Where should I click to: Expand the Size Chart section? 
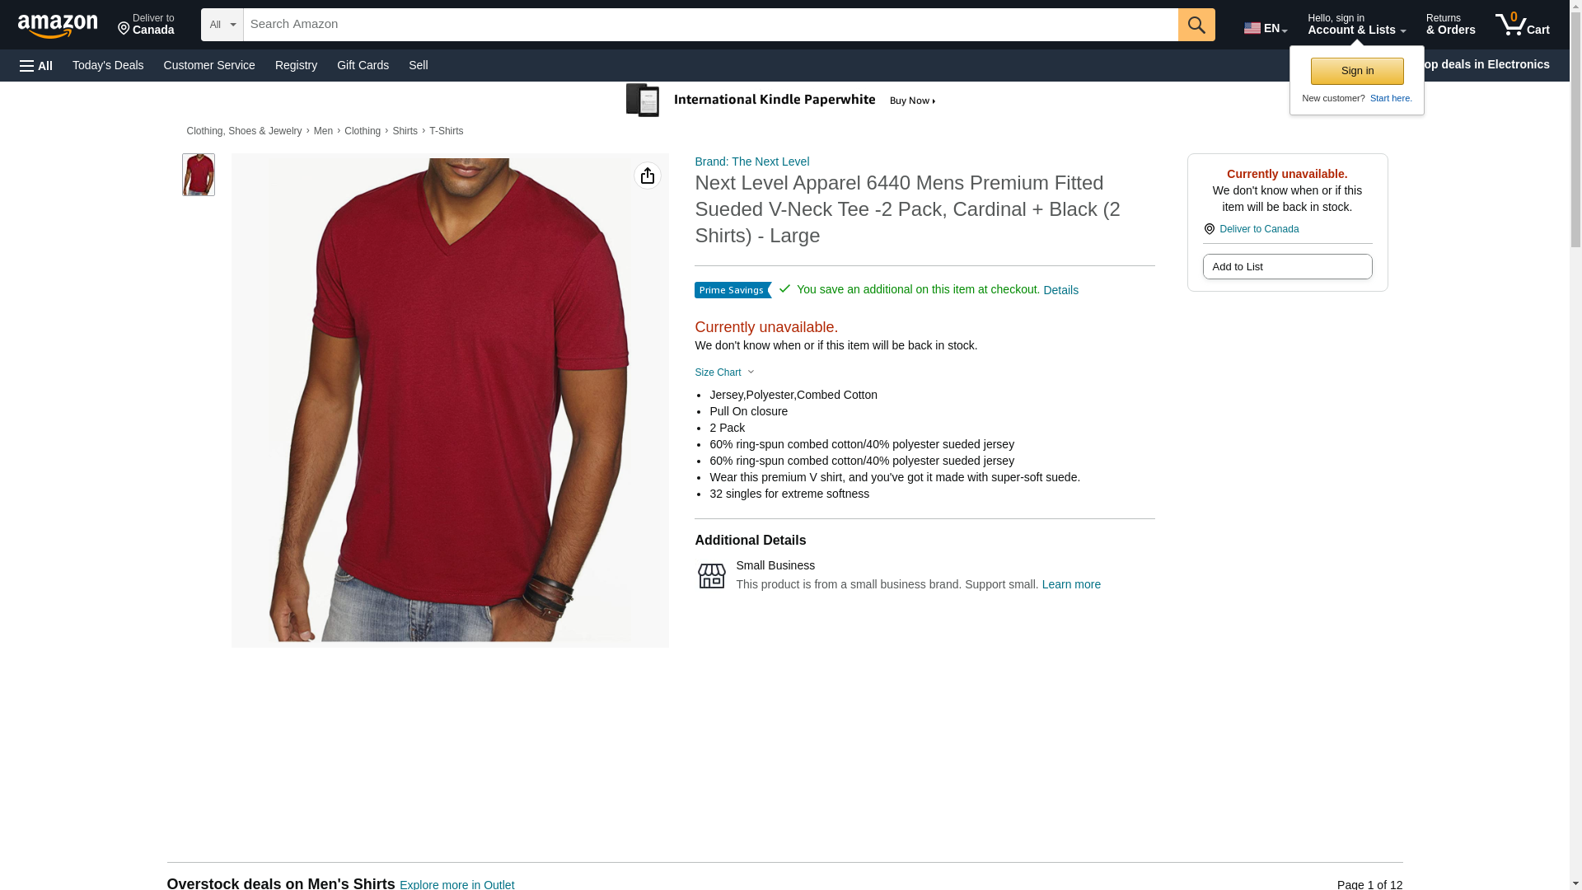click(x=724, y=372)
